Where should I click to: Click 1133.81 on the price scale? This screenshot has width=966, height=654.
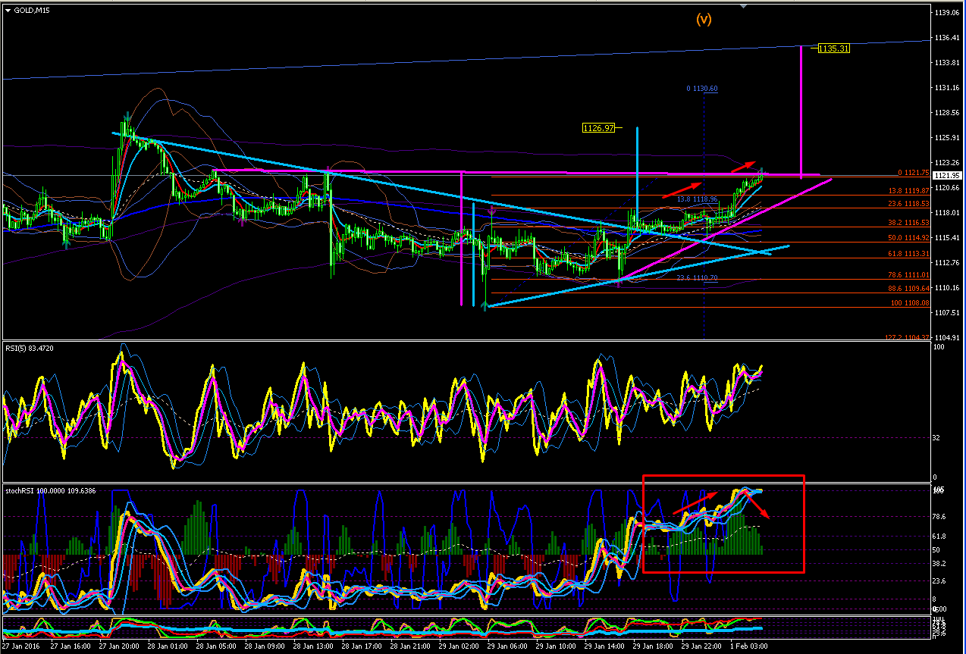[948, 63]
